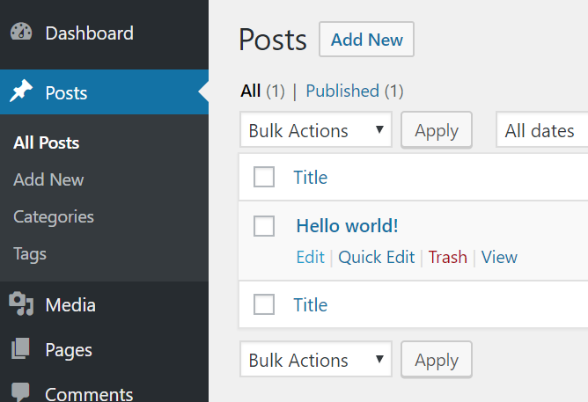
Task: Toggle the select-all checkbox in table header
Action: [x=264, y=177]
